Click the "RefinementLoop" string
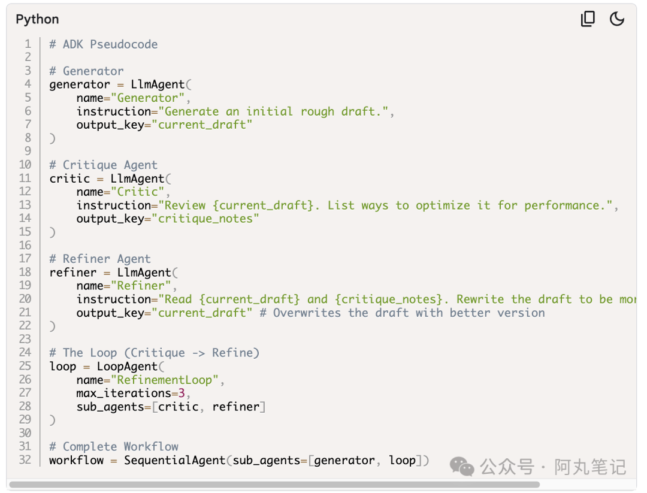This screenshot has height=493, width=647. pos(165,380)
